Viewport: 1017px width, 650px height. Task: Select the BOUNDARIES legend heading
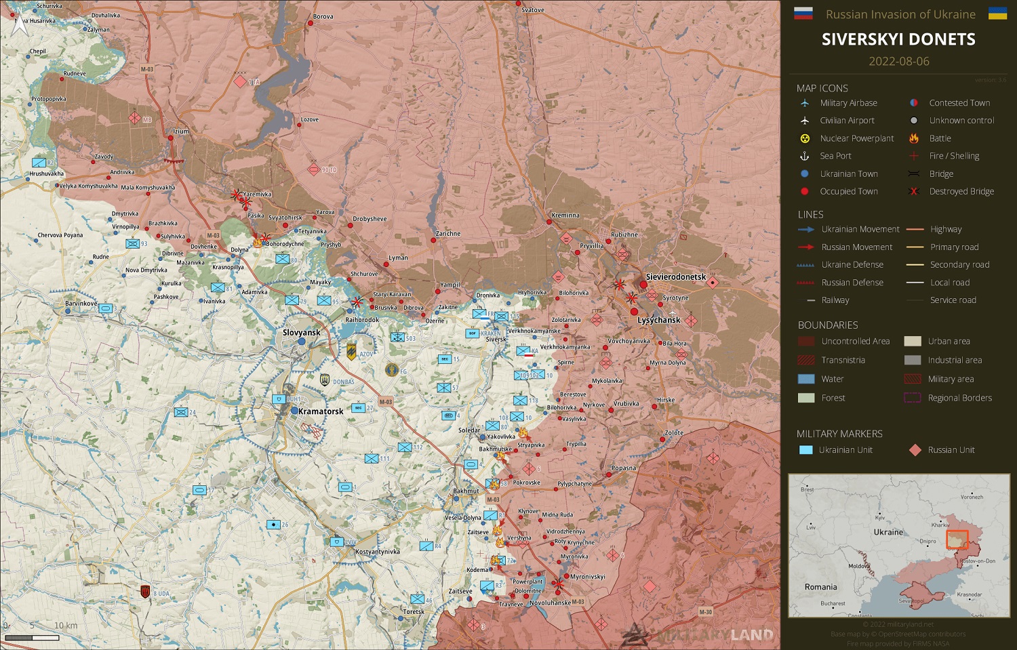(x=828, y=325)
